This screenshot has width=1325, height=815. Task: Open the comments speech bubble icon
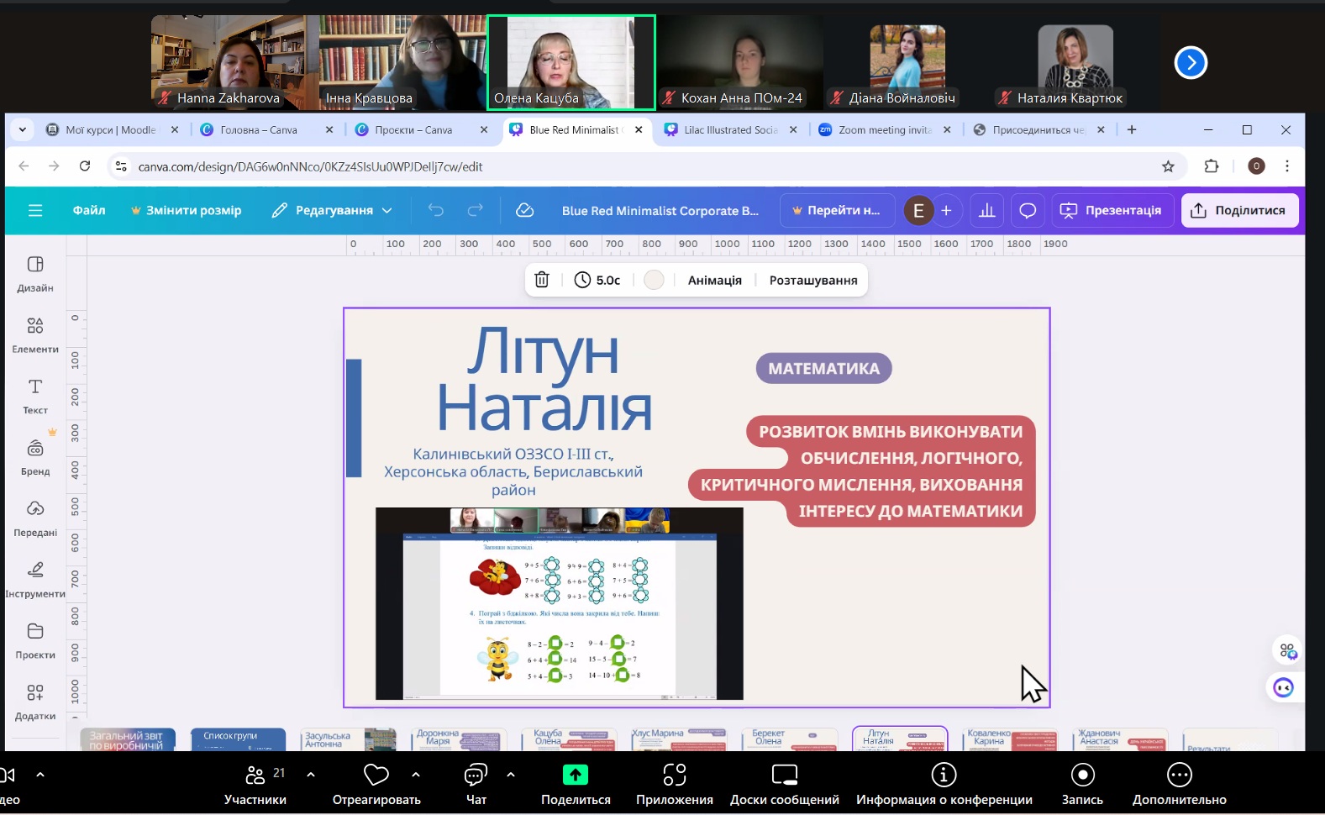click(x=1027, y=210)
